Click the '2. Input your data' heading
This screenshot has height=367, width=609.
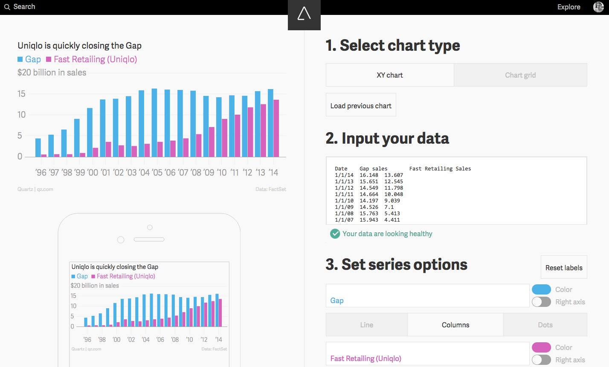pyautogui.click(x=387, y=138)
